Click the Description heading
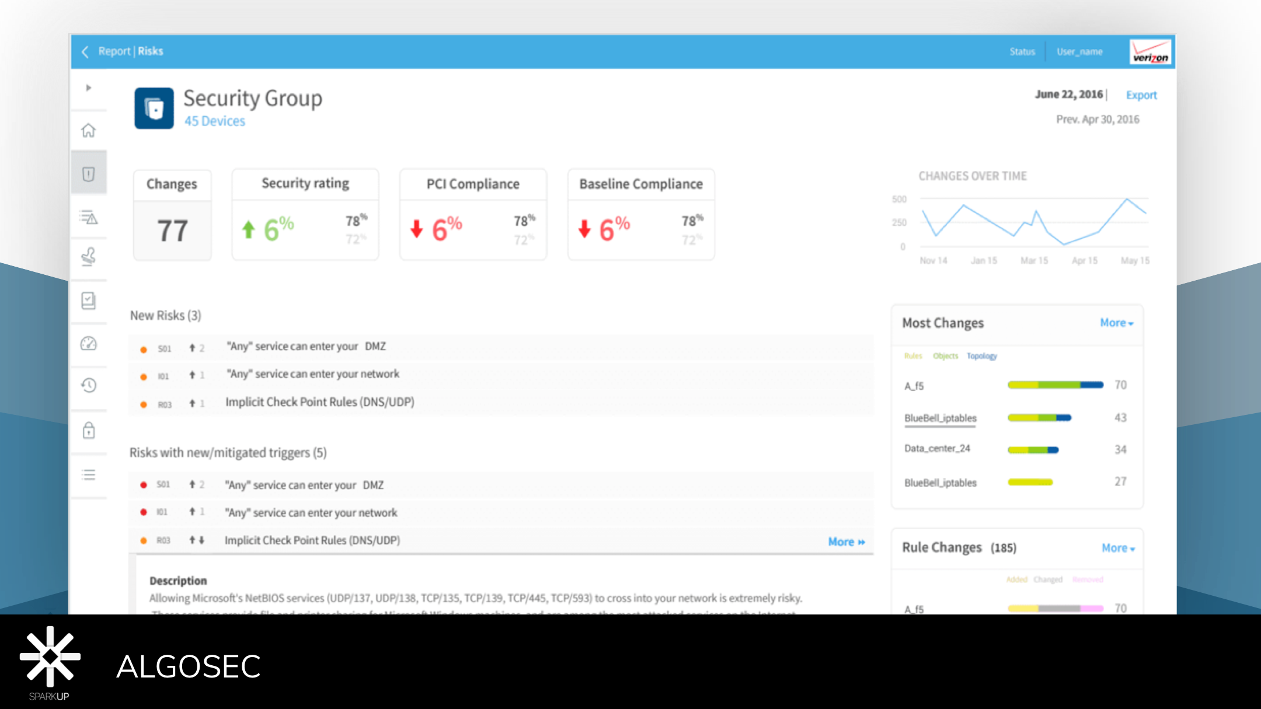Screen dimensions: 1261x709 [x=178, y=581]
